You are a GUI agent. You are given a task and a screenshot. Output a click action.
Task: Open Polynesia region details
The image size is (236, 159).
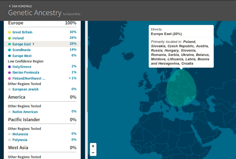coord(20,140)
